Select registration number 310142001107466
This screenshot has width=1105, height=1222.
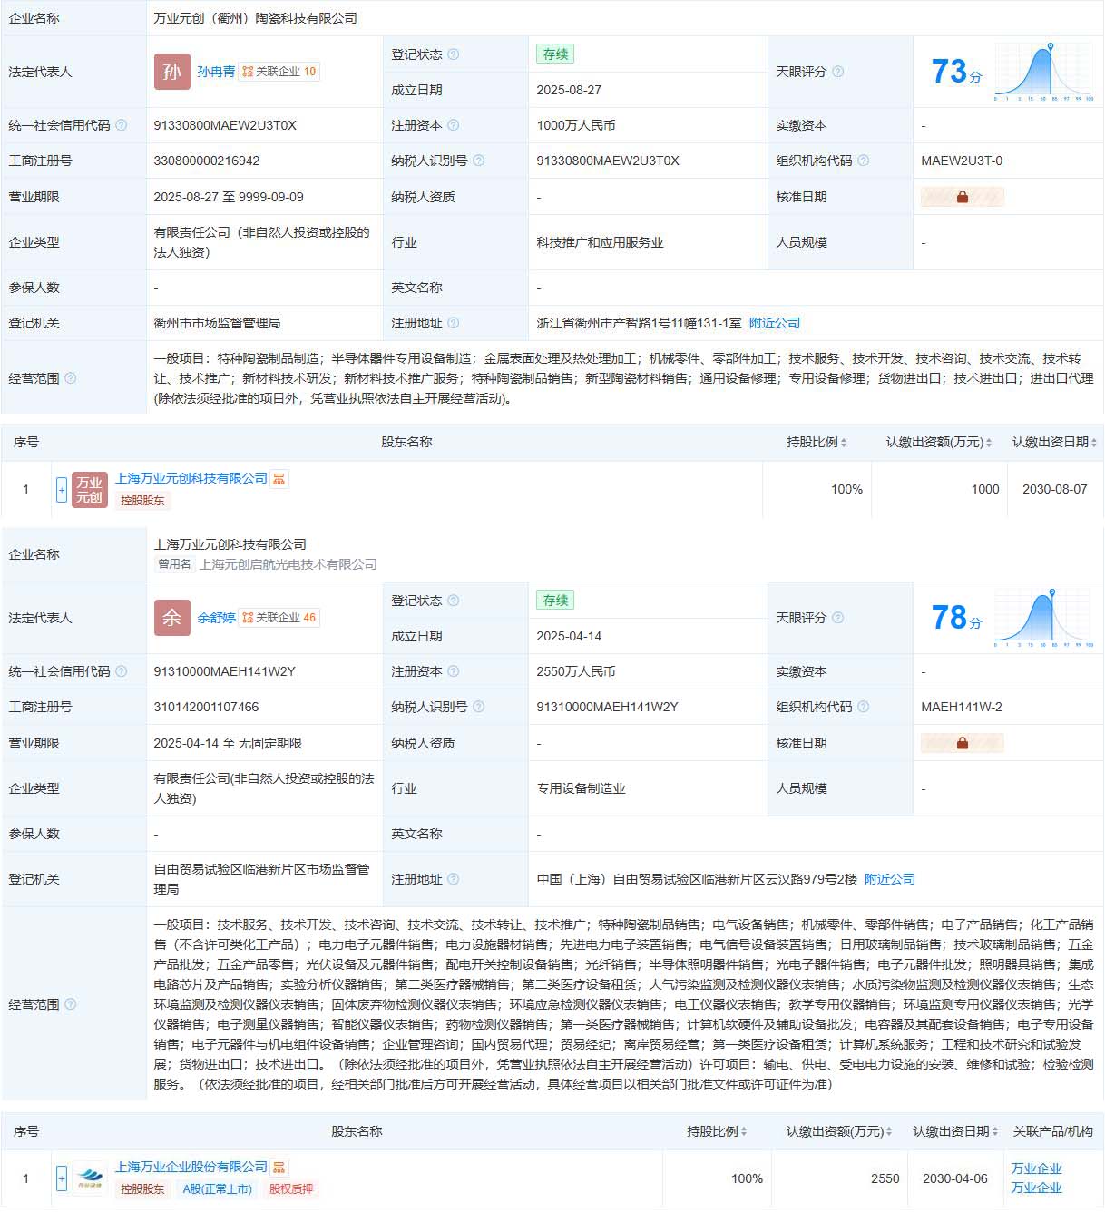[x=206, y=707]
